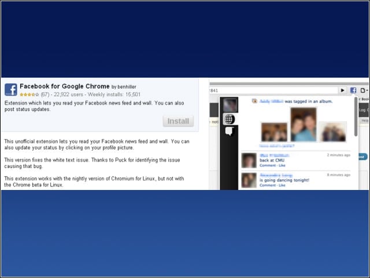Click Comment under the 'back at CMU' post
Viewport: 370px width, 278px height.
267,165
